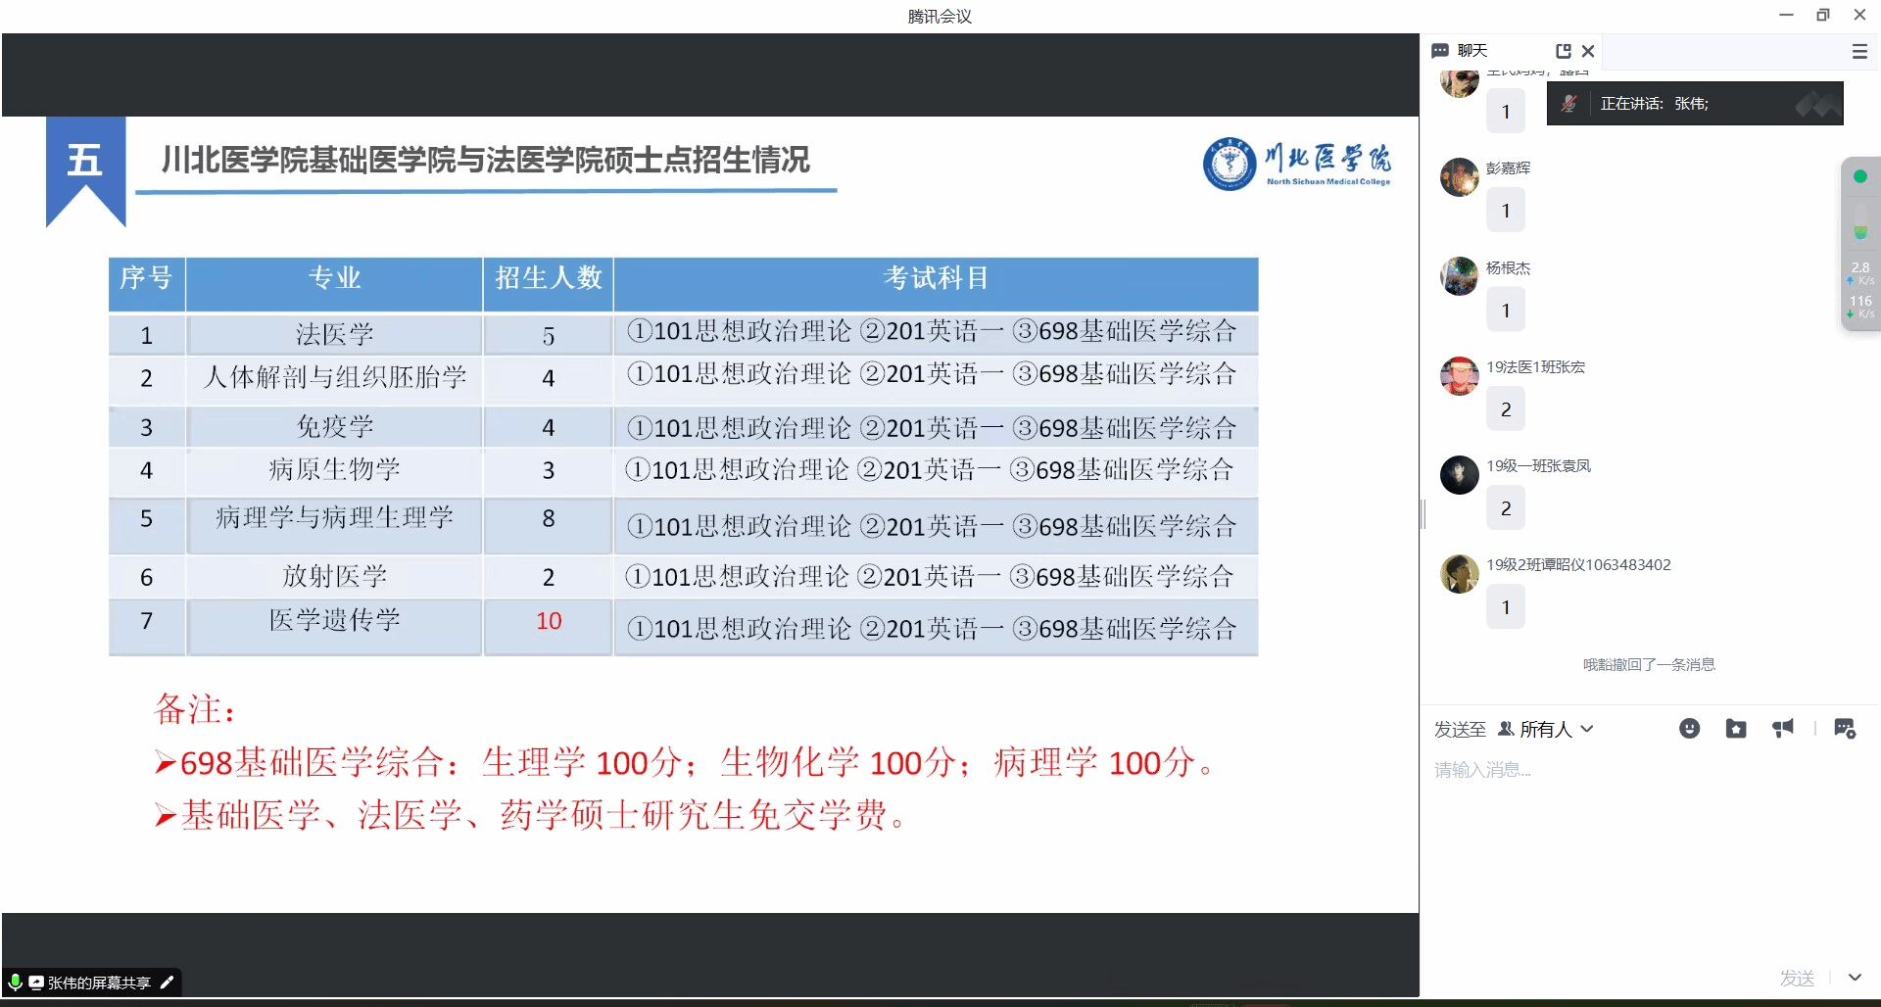Click the chat bubble icon next to 聊天
1881x1007 pixels.
1441,50
